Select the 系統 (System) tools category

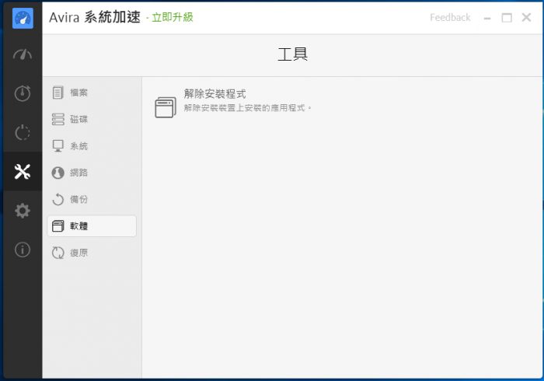[92, 146]
